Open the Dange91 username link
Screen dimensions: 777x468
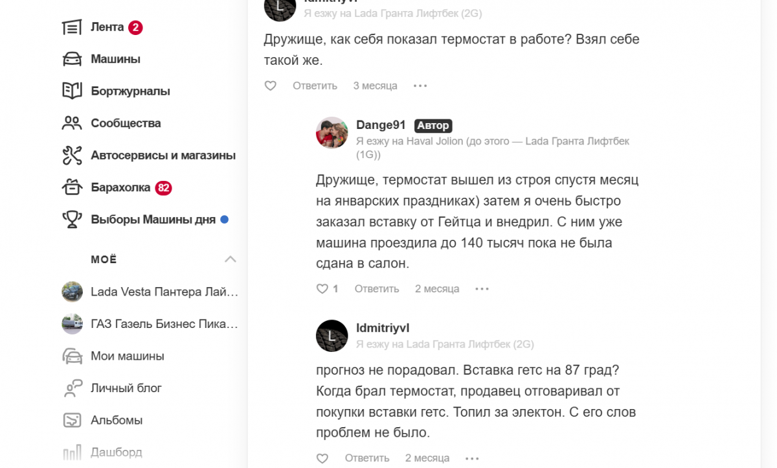point(381,125)
